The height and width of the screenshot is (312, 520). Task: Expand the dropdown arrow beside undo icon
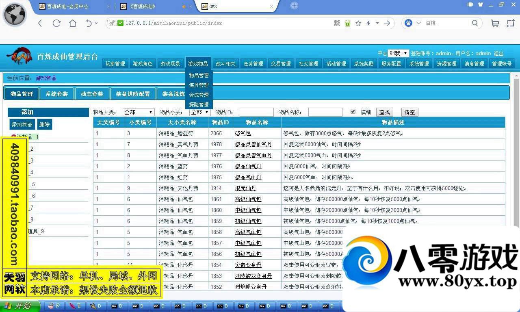pos(96,23)
